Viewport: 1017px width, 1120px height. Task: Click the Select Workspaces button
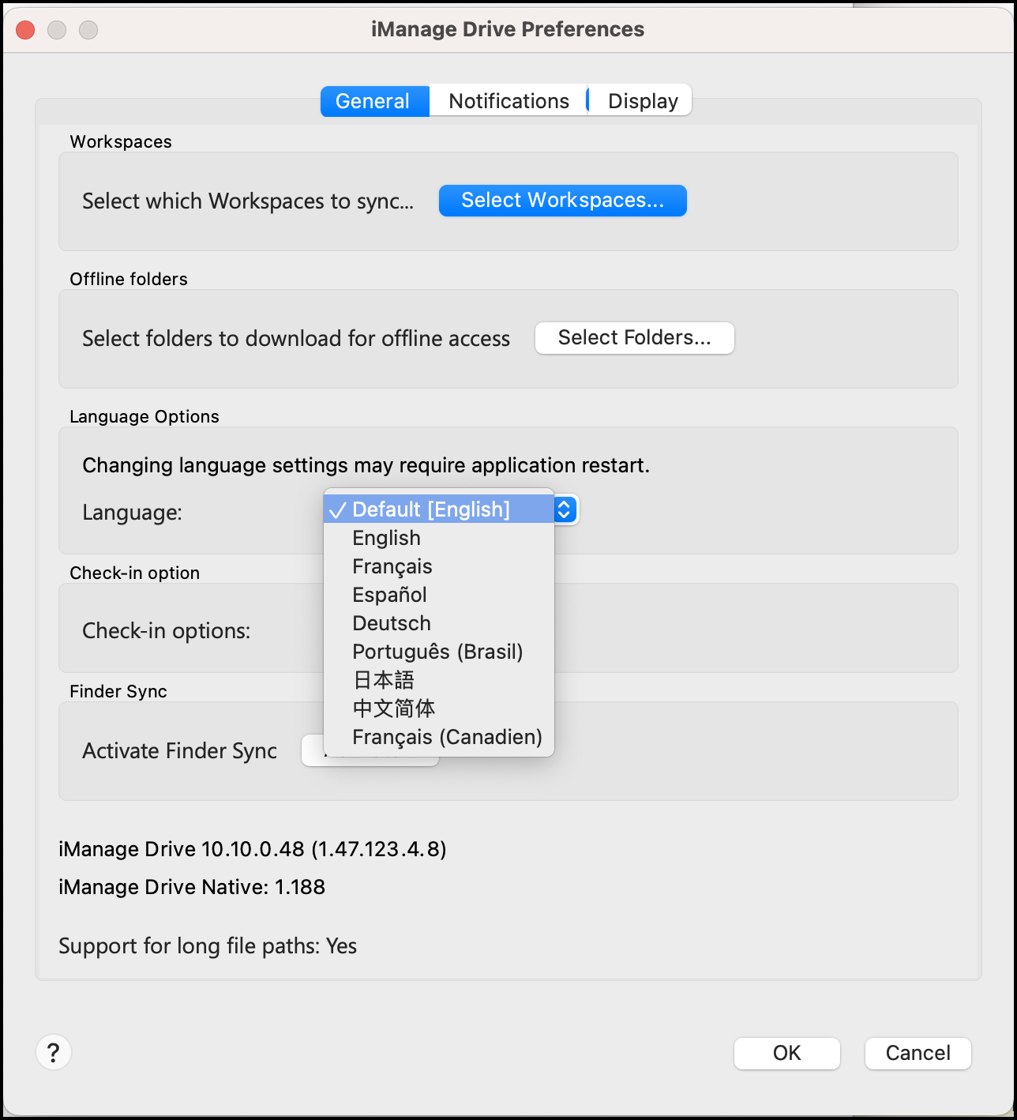pyautogui.click(x=562, y=201)
